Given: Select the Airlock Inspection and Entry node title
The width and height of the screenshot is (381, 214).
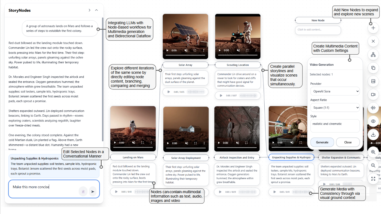Looking at the screenshot, I should click(237, 157).
